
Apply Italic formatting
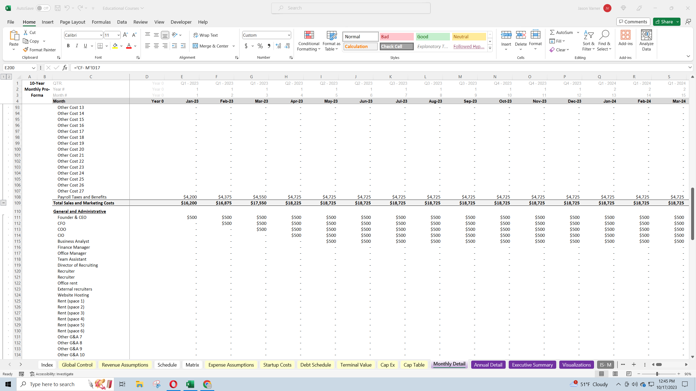pyautogui.click(x=77, y=46)
